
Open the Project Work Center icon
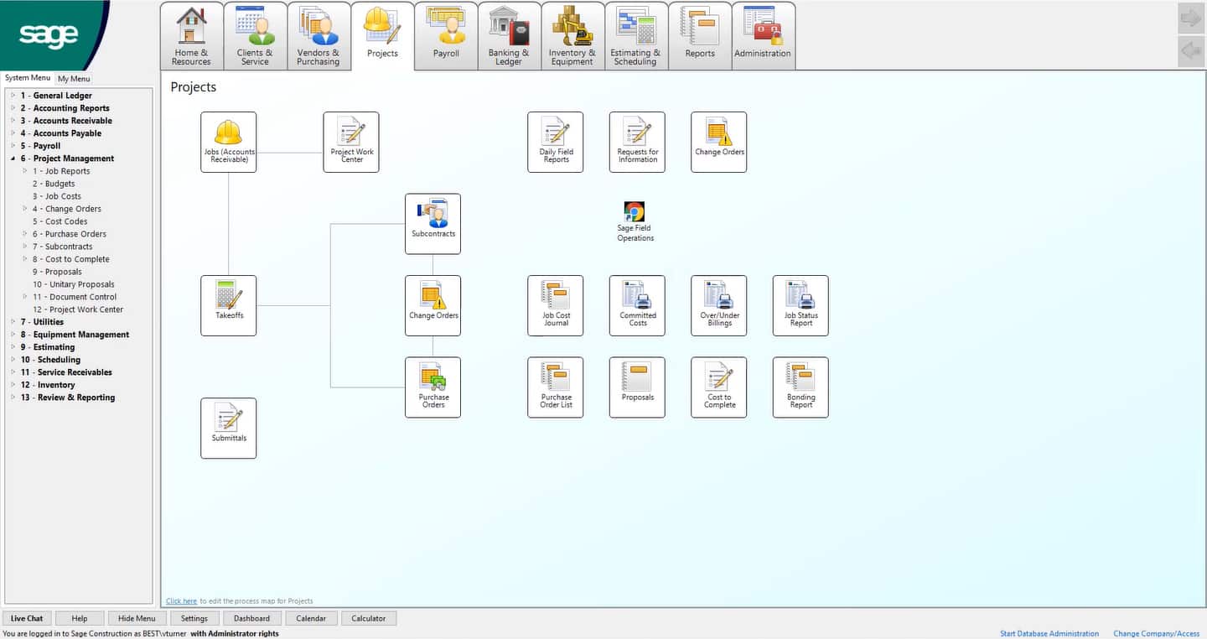click(351, 142)
